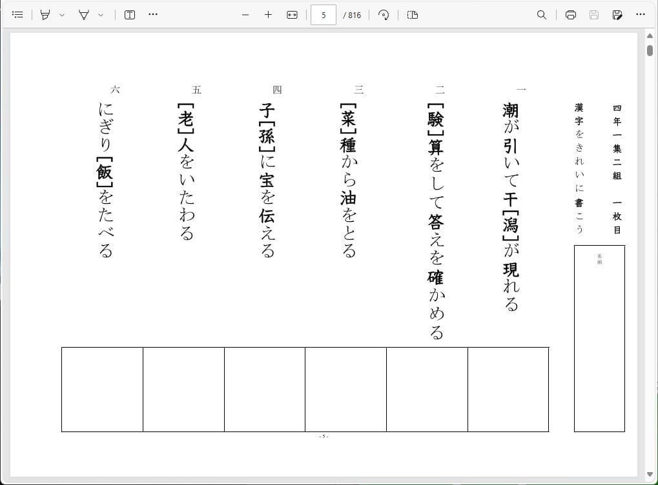Click the page footer number "- 5 -"
The image size is (658, 485).
click(x=324, y=437)
